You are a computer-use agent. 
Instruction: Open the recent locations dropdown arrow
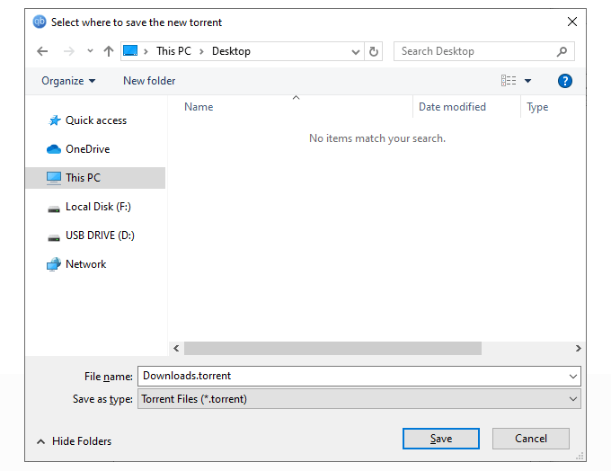(90, 50)
